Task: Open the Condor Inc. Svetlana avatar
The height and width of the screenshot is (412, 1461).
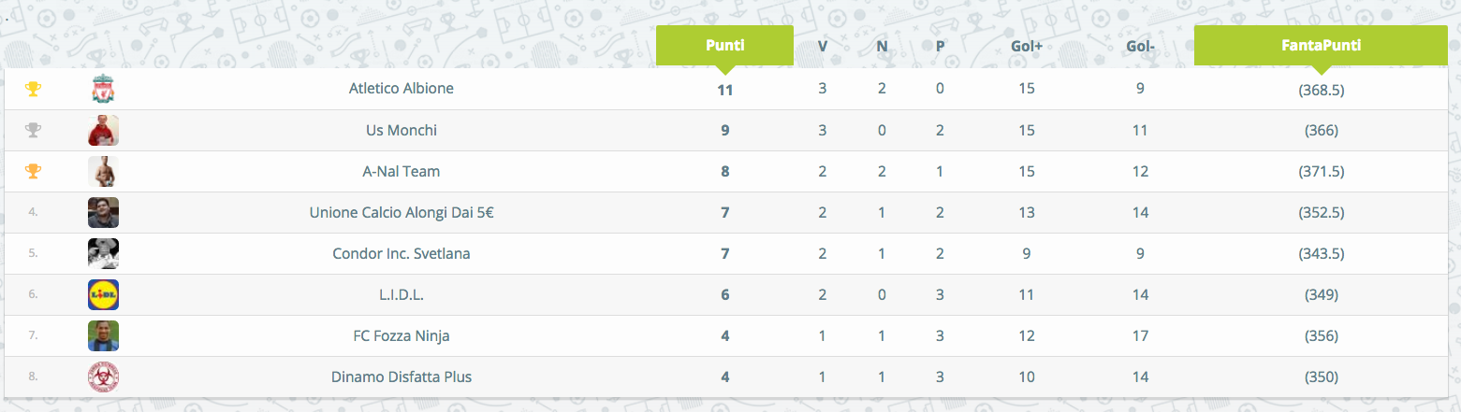Action: coord(103,253)
